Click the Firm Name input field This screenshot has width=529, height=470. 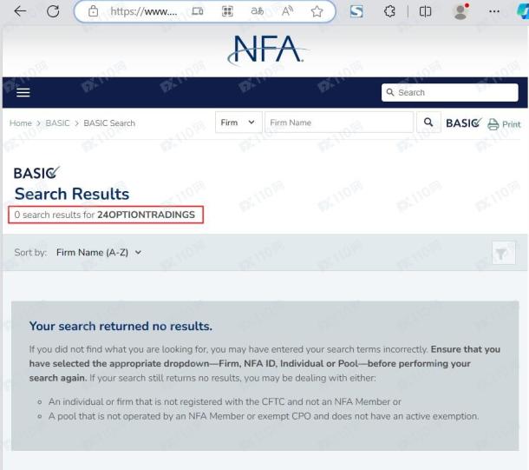339,122
